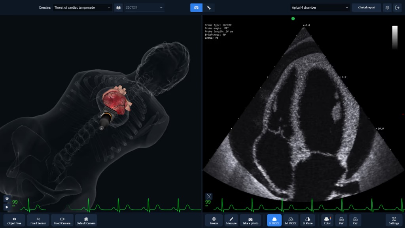Switch to B MODE imaging

pyautogui.click(x=274, y=220)
